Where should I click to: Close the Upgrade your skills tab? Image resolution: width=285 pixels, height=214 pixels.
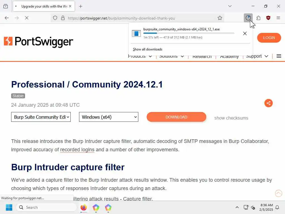coord(70,6)
